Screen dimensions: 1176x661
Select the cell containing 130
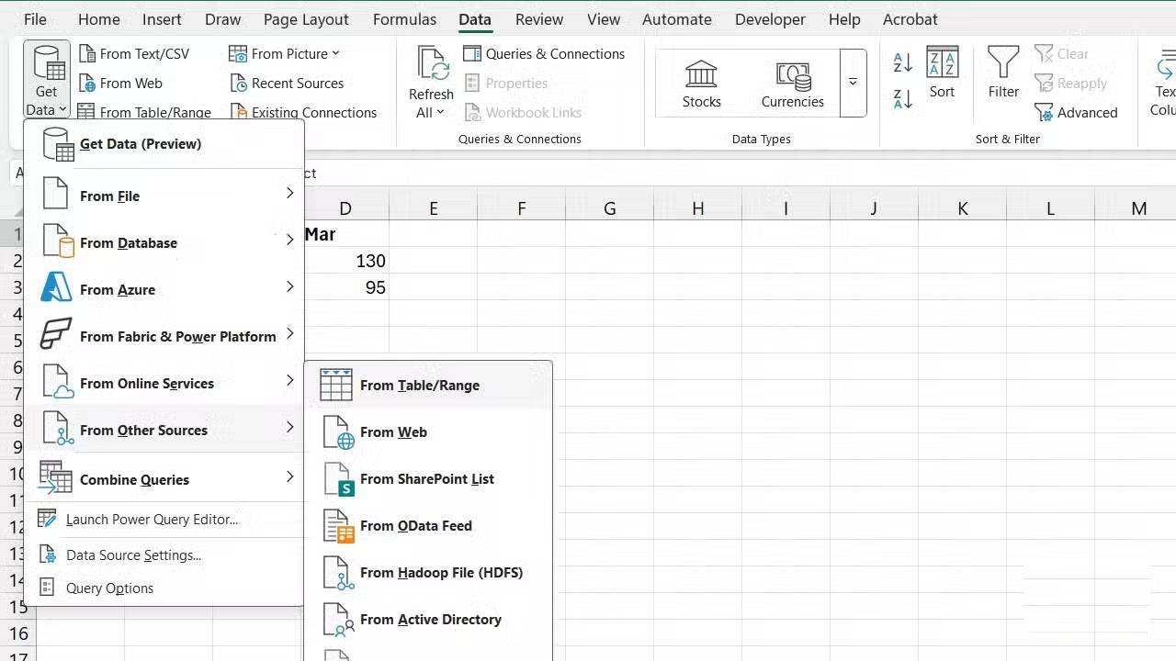(345, 262)
